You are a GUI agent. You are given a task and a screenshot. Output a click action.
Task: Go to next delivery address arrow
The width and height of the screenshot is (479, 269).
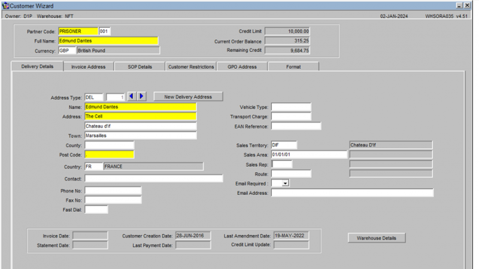[141, 96]
